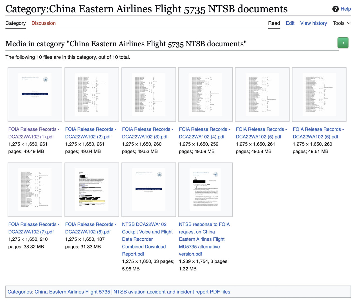The width and height of the screenshot is (360, 301).
Task: Open FOIA Release Records DCA22WA102 (7).pdf link
Action: click(x=34, y=228)
